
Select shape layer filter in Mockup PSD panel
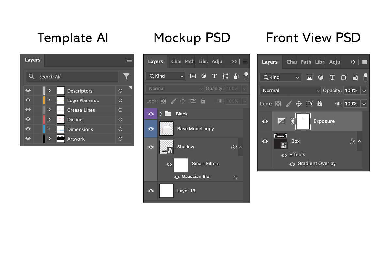pos(225,76)
